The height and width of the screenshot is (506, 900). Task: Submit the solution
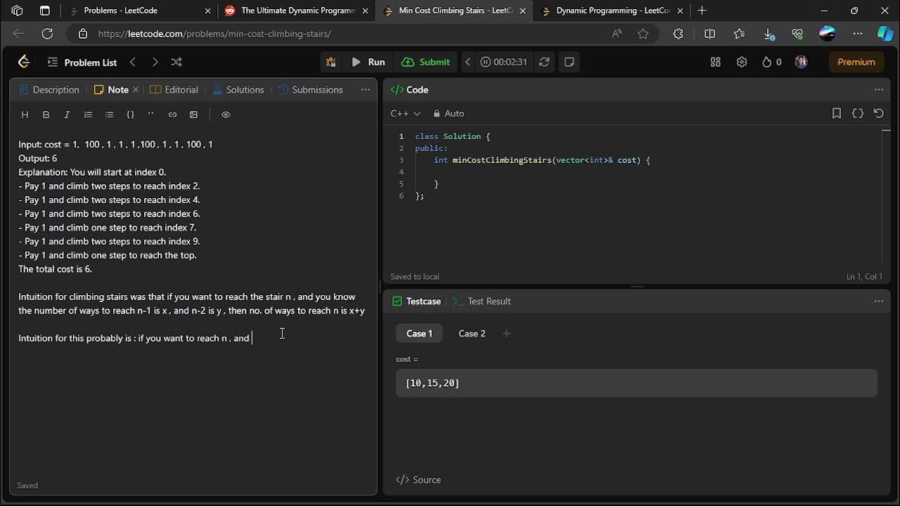tap(425, 62)
